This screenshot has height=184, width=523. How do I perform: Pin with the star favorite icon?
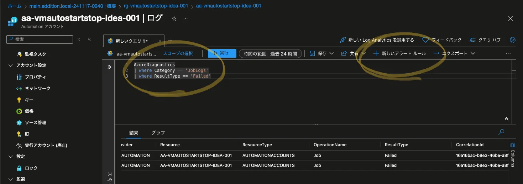coord(174,19)
